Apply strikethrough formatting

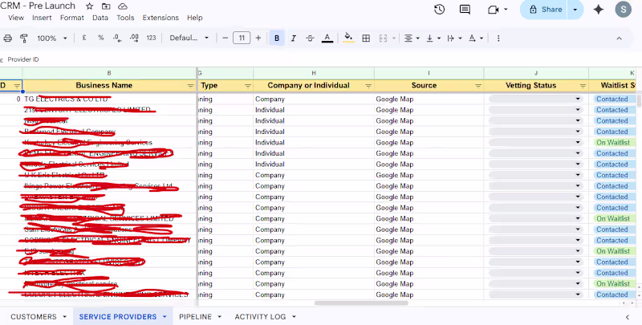coord(310,38)
